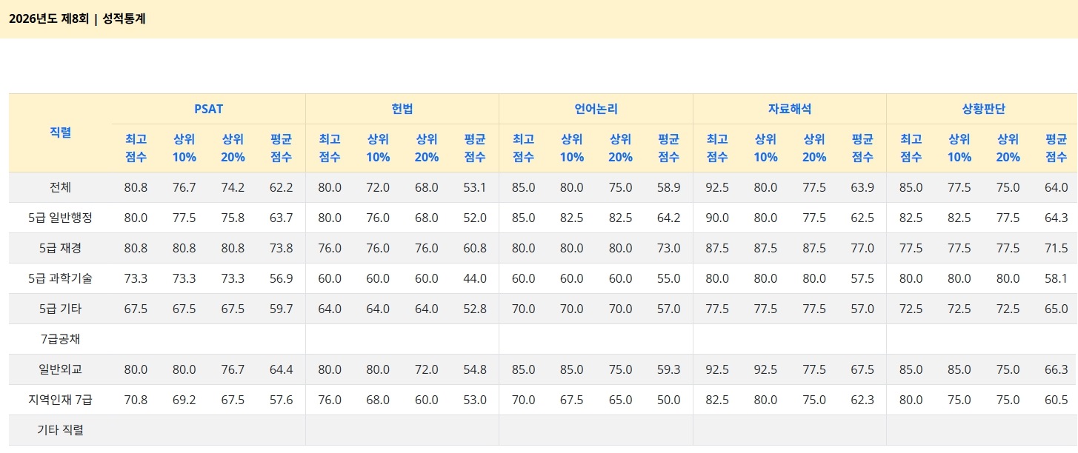
Task: Click 상황판단 평균점수 value in 지역인재 7급 row
Action: (1056, 400)
